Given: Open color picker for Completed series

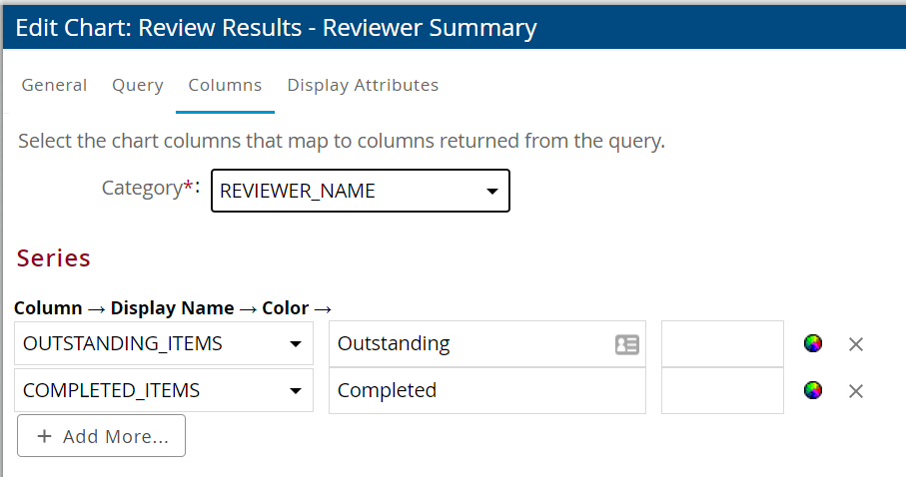Looking at the screenshot, I should pyautogui.click(x=813, y=390).
